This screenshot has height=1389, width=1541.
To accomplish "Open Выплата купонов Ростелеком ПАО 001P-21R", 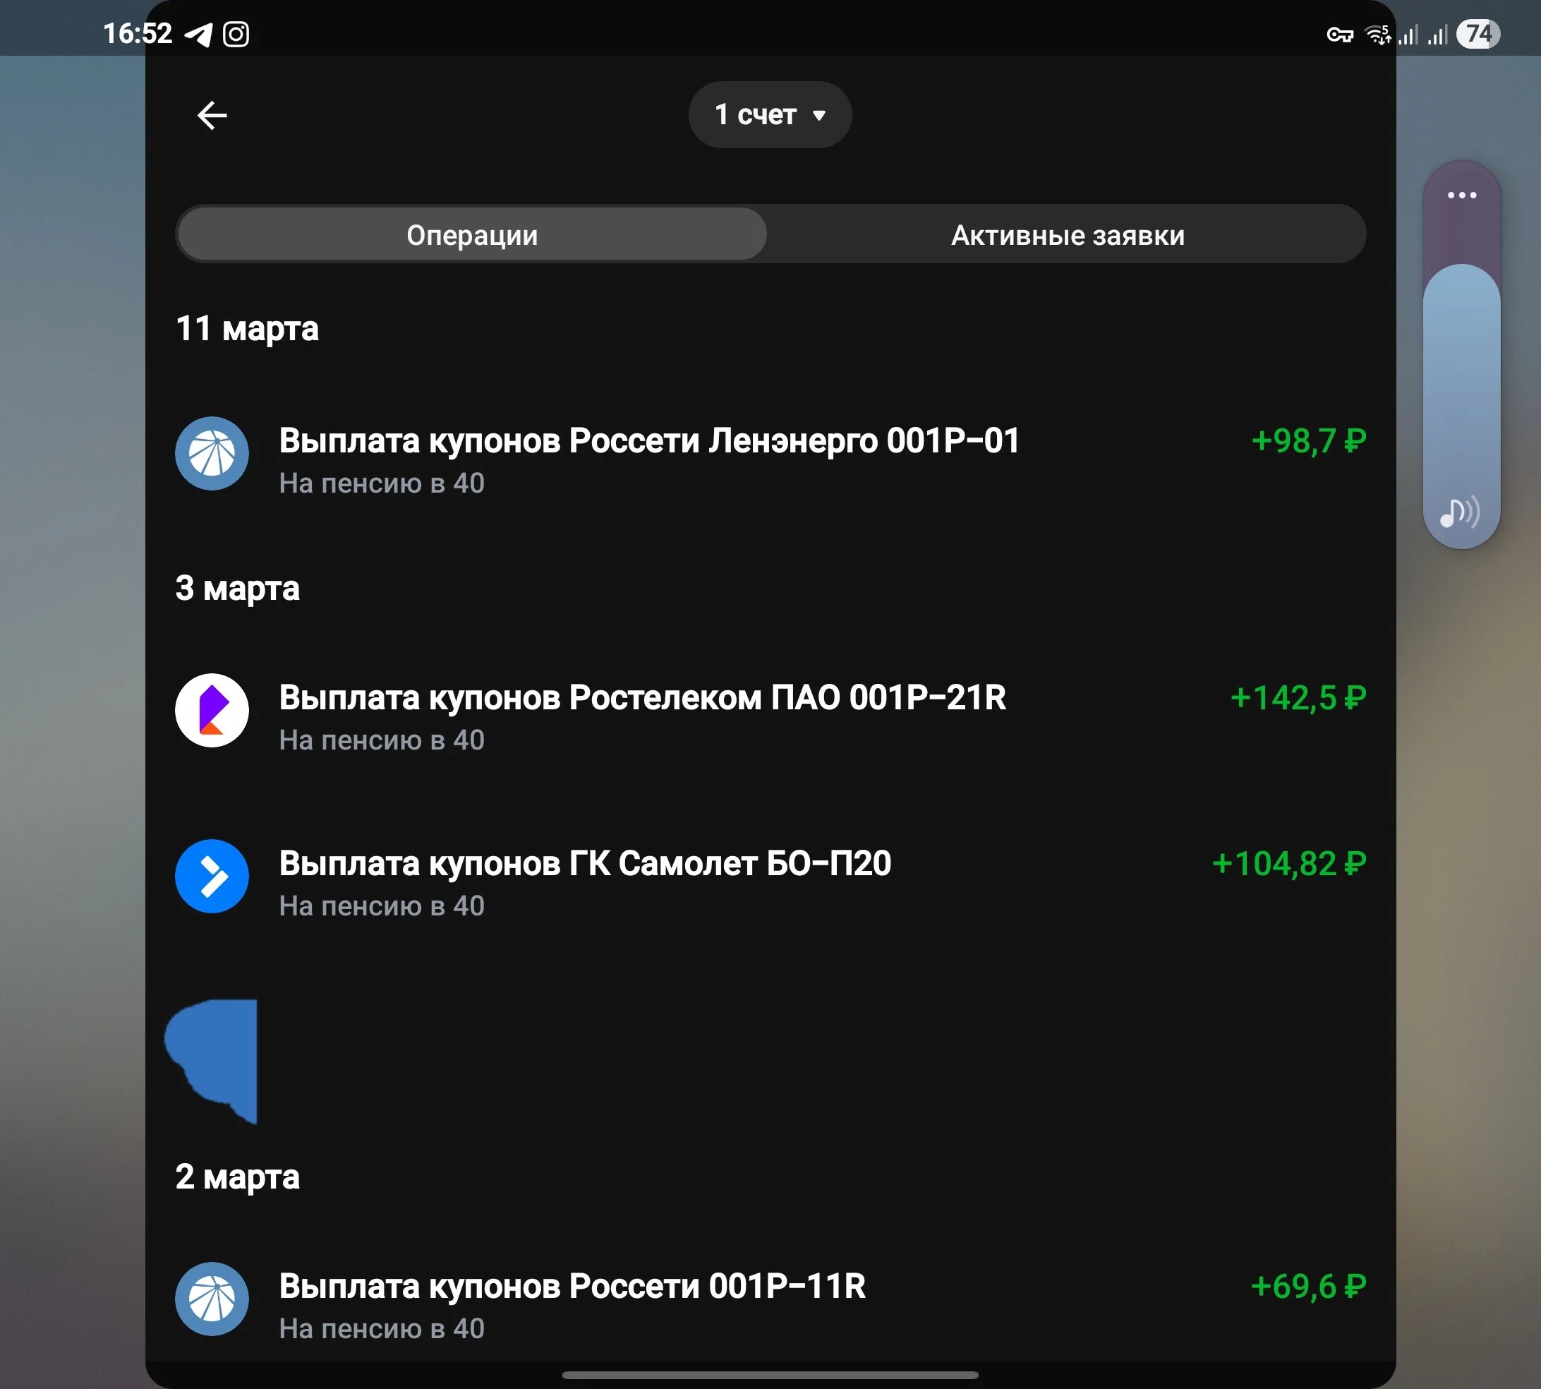I will (x=770, y=716).
